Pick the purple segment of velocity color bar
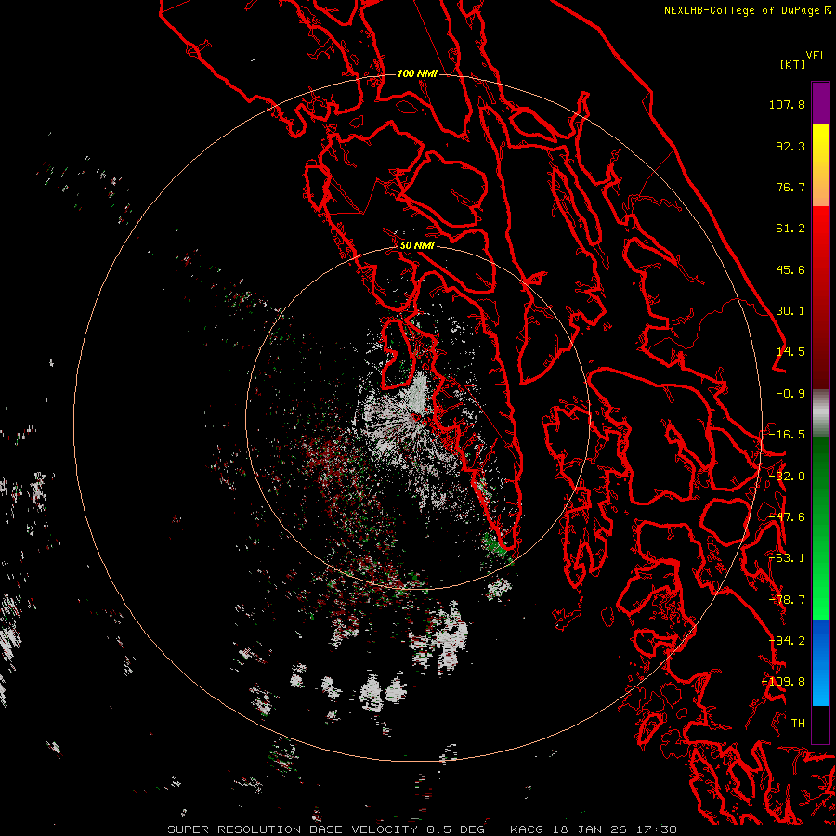The width and height of the screenshot is (836, 836). 820,104
